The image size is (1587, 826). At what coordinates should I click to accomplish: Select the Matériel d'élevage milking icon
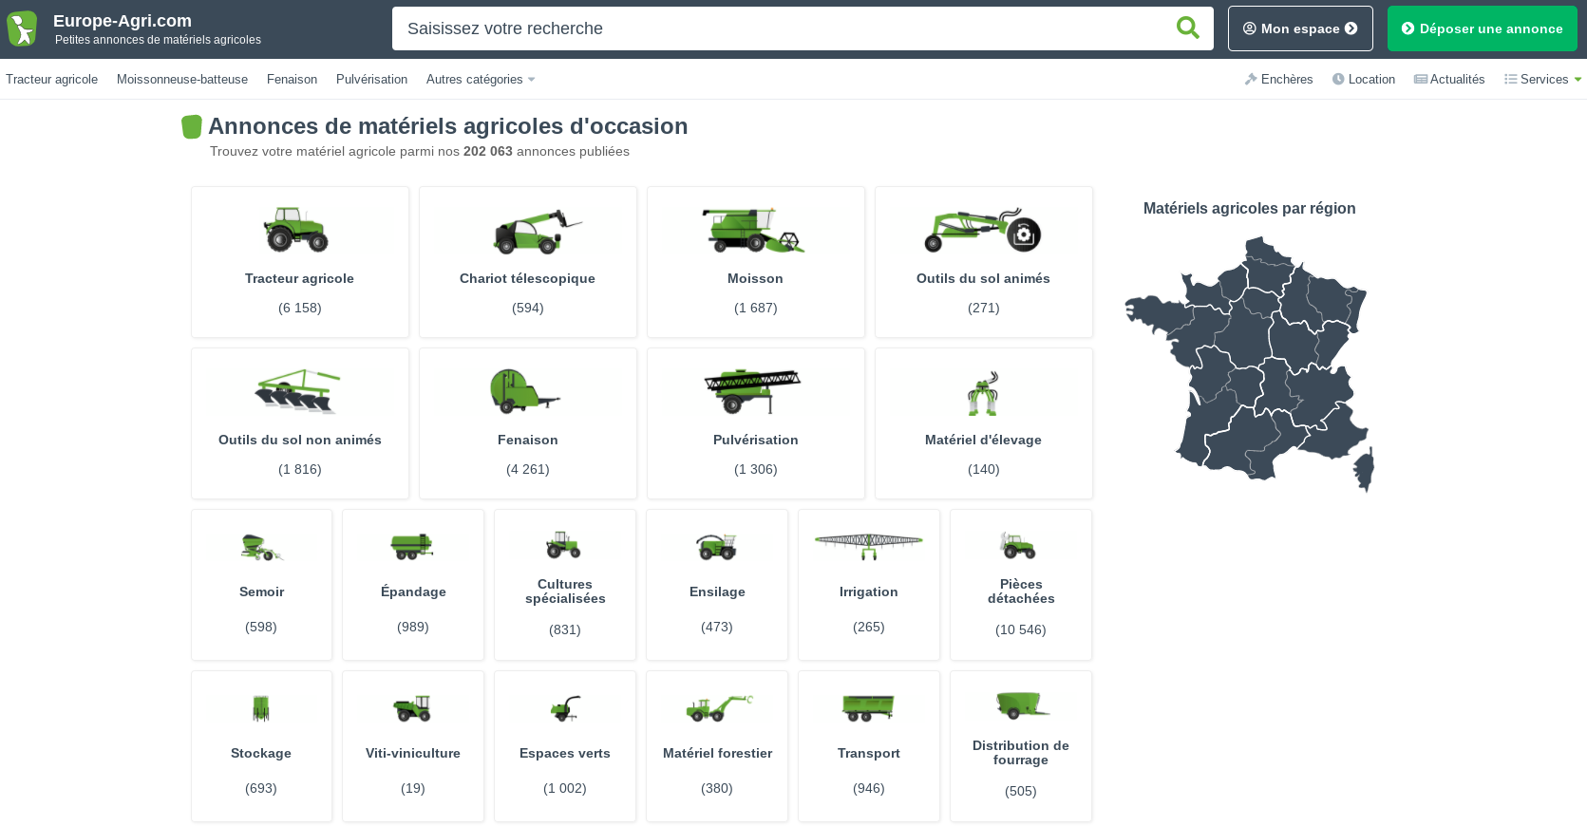pyautogui.click(x=983, y=393)
